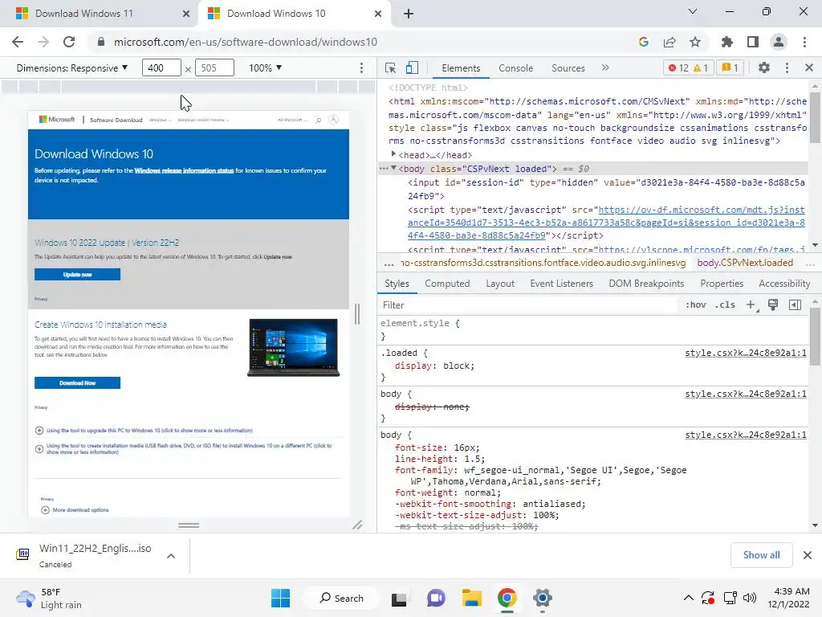Add new style rule plus icon

tap(751, 304)
